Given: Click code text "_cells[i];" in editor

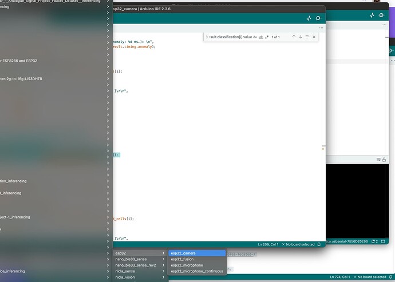Looking at the screenshot, I should (x=124, y=219).
